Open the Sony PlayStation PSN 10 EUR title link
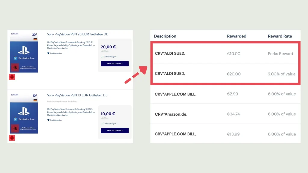This screenshot has height=173, width=308. (x=77, y=95)
